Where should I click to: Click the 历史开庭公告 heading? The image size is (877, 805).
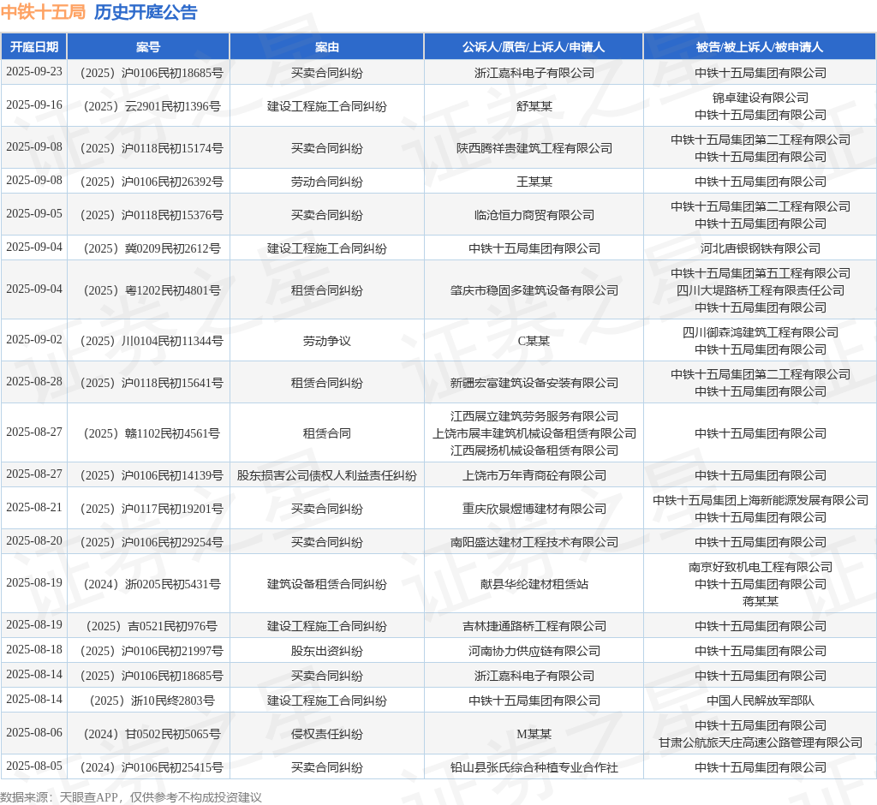(x=146, y=12)
